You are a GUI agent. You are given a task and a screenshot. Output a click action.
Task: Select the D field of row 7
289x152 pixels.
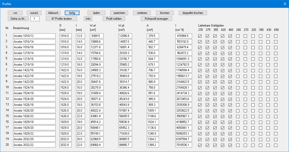tap(66, 70)
